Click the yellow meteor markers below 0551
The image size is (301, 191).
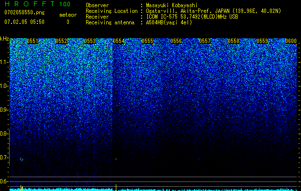(22, 188)
